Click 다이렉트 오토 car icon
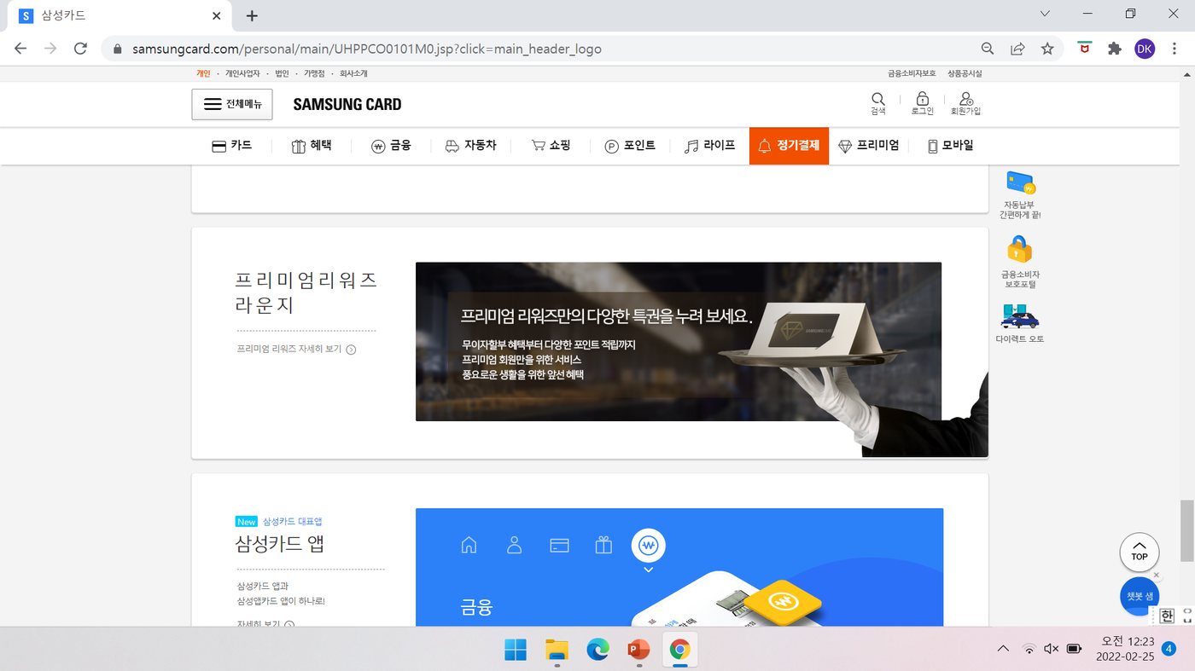This screenshot has height=671, width=1195. pyautogui.click(x=1020, y=323)
